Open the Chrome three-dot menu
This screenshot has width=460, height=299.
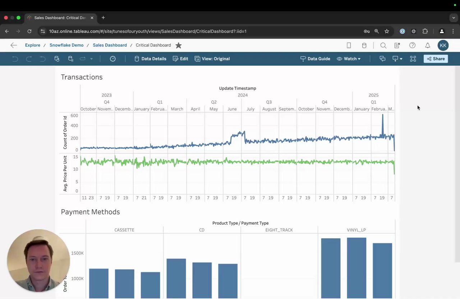(x=453, y=31)
